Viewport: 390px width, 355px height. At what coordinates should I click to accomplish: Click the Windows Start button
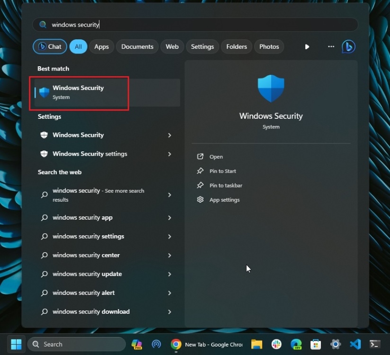[x=16, y=344]
